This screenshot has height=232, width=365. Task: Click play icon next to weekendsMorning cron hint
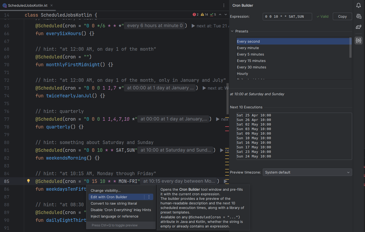pyautogui.click(x=222, y=150)
